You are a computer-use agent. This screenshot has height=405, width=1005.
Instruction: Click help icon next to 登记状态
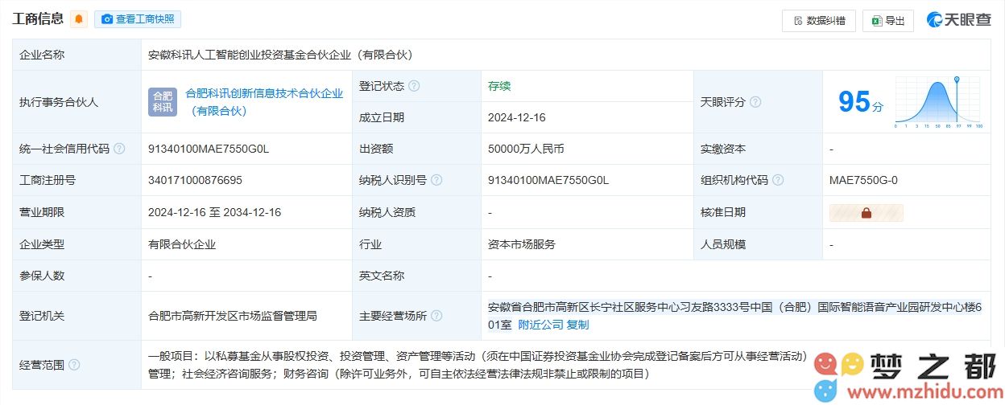click(x=414, y=86)
